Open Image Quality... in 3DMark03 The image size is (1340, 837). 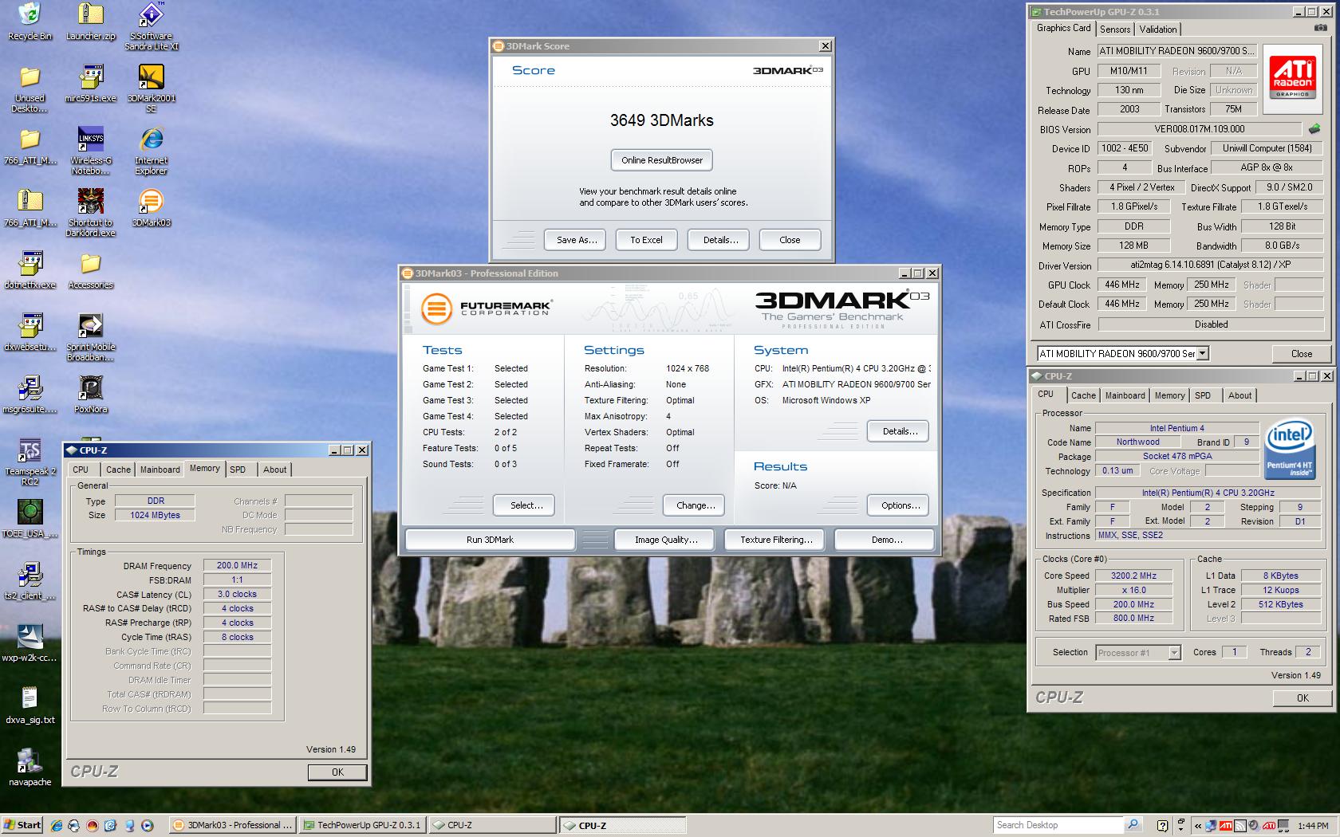[666, 540]
